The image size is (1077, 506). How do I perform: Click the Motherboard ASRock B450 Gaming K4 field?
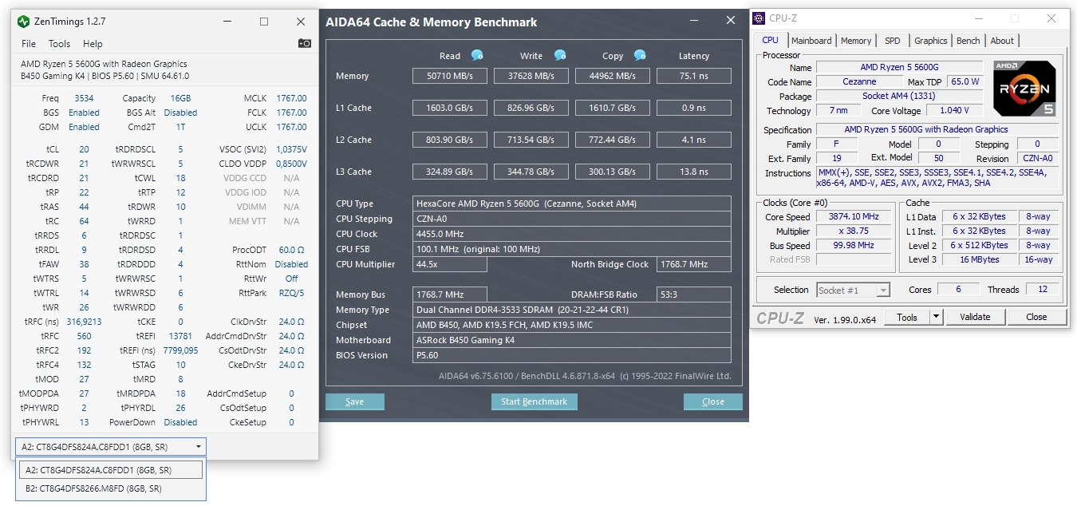click(572, 340)
